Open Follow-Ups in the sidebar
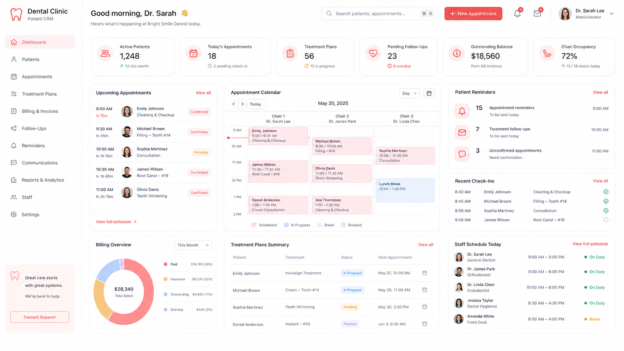The width and height of the screenshot is (624, 351). tap(40, 128)
